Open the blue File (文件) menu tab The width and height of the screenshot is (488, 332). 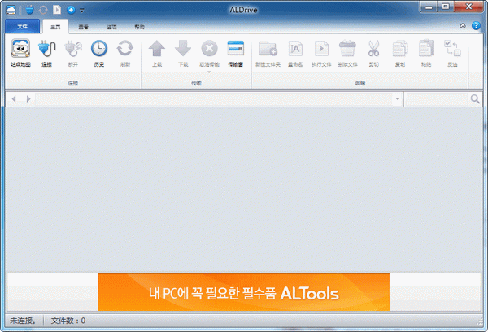click(23, 26)
